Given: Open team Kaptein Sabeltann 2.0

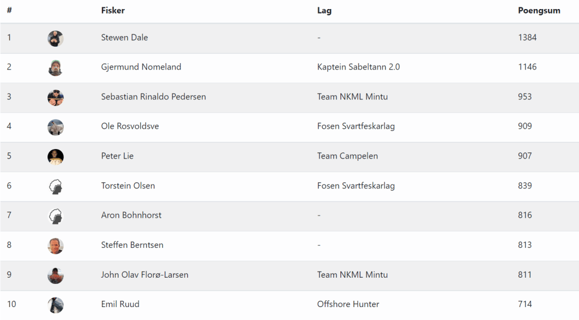Looking at the screenshot, I should [358, 67].
